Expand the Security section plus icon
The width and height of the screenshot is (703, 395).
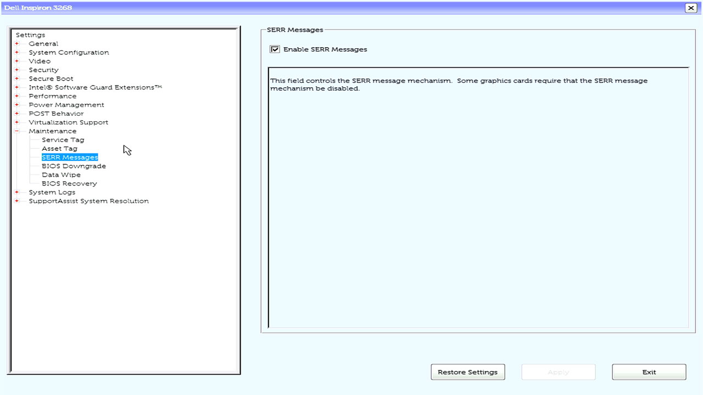(x=17, y=70)
